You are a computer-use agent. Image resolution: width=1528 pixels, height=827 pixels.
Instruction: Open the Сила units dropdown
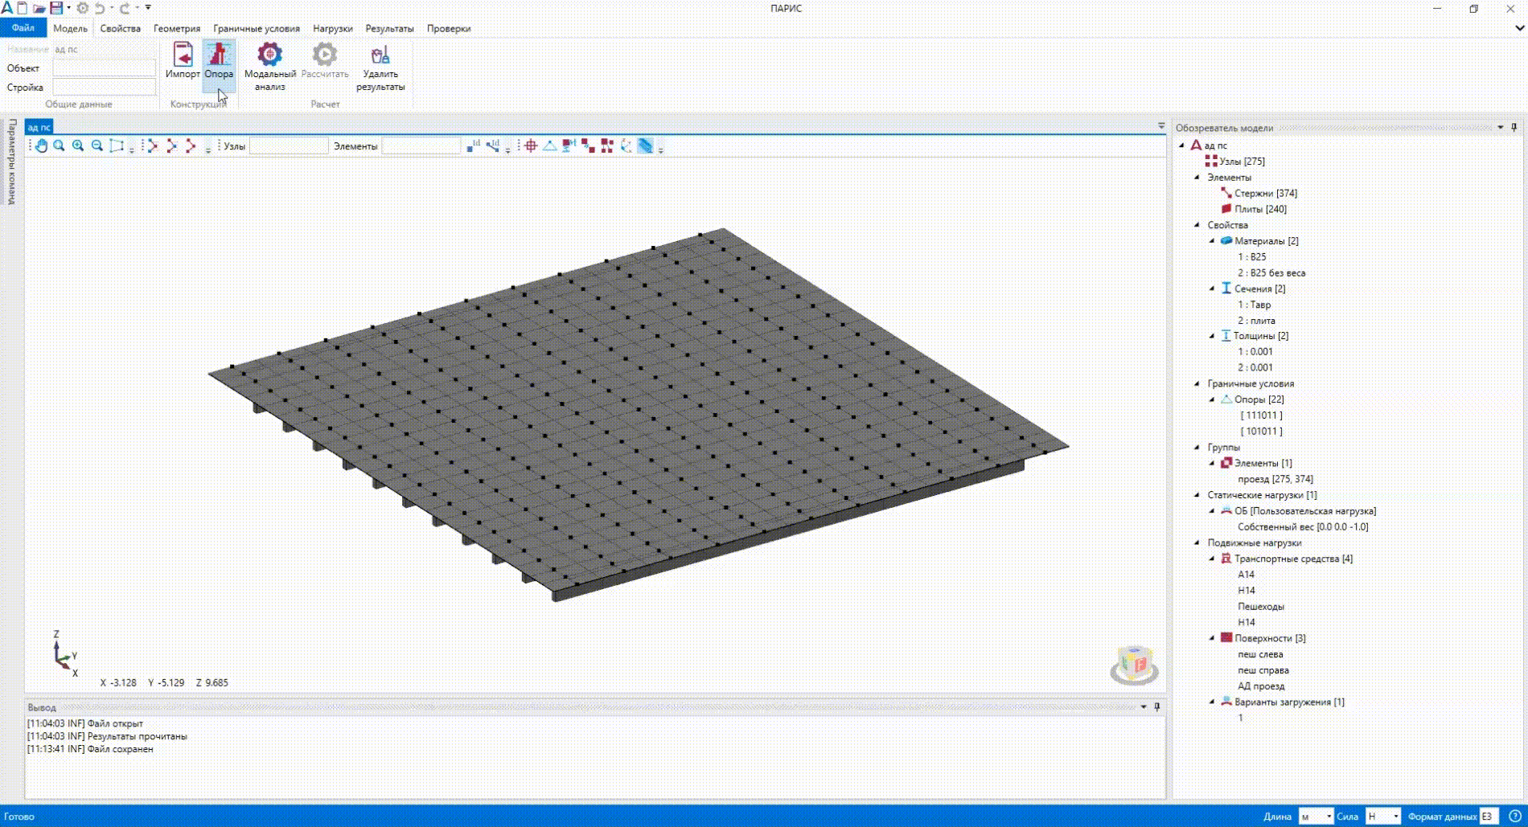pos(1383,816)
